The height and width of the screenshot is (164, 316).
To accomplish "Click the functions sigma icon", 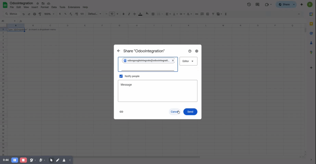I will pos(226,14).
